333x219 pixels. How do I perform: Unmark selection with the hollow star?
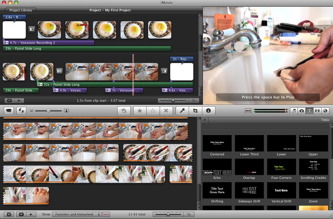click(x=153, y=111)
